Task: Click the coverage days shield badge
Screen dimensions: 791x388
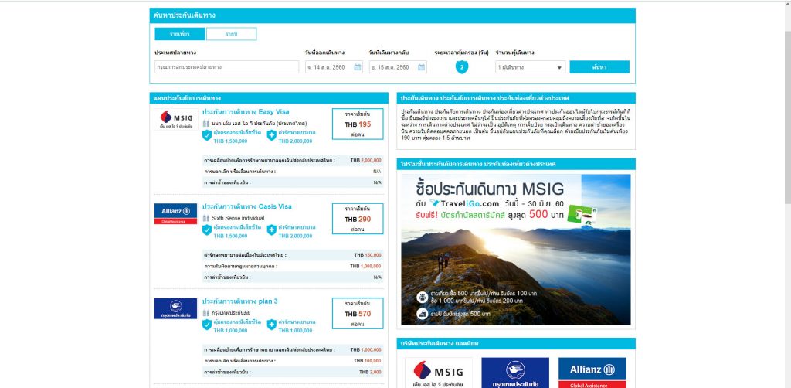Action: (462, 67)
